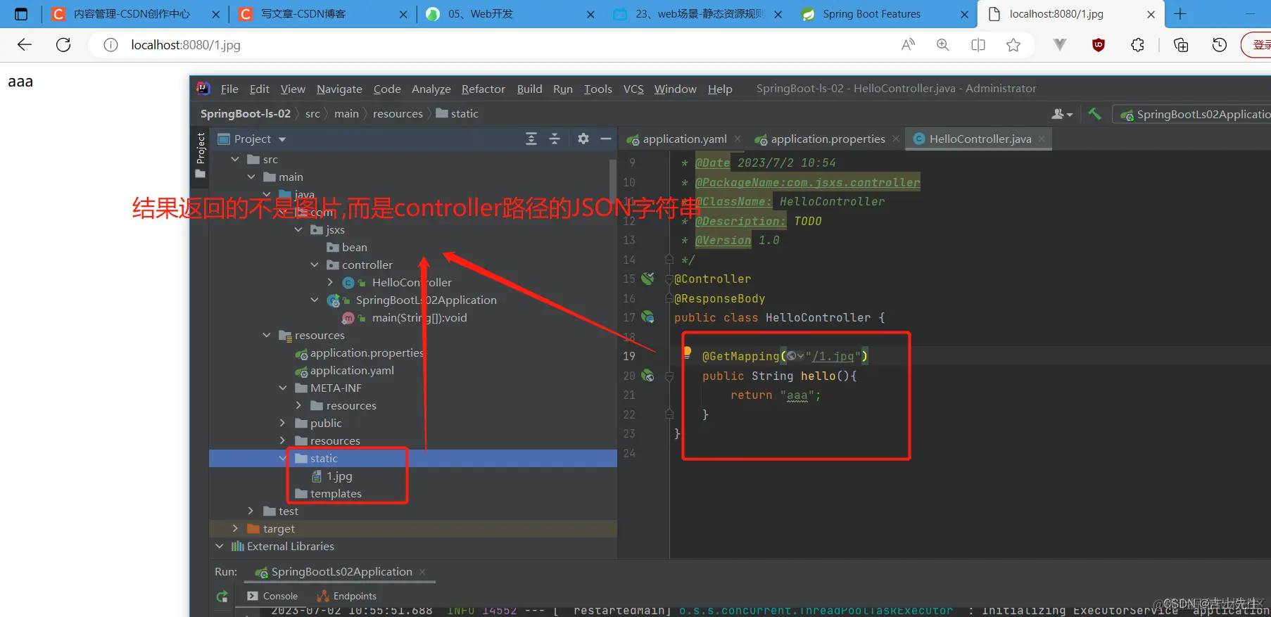
Task: Click the gutter bean icon on line 17
Action: click(648, 317)
